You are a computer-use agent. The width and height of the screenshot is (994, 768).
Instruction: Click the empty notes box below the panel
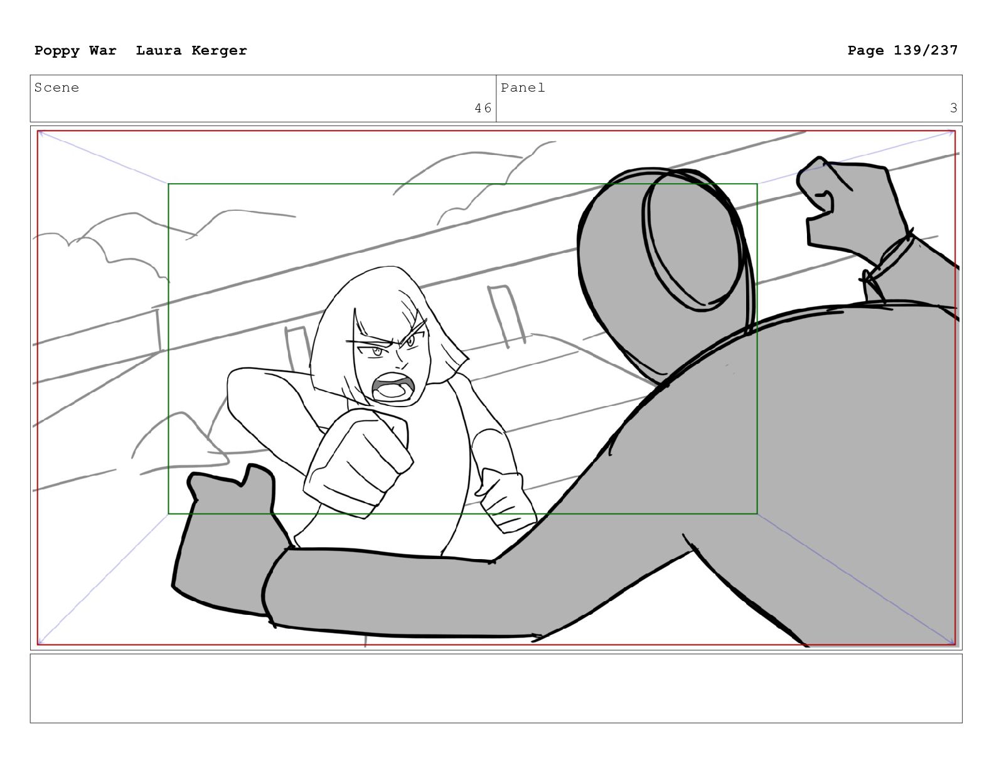point(496,688)
